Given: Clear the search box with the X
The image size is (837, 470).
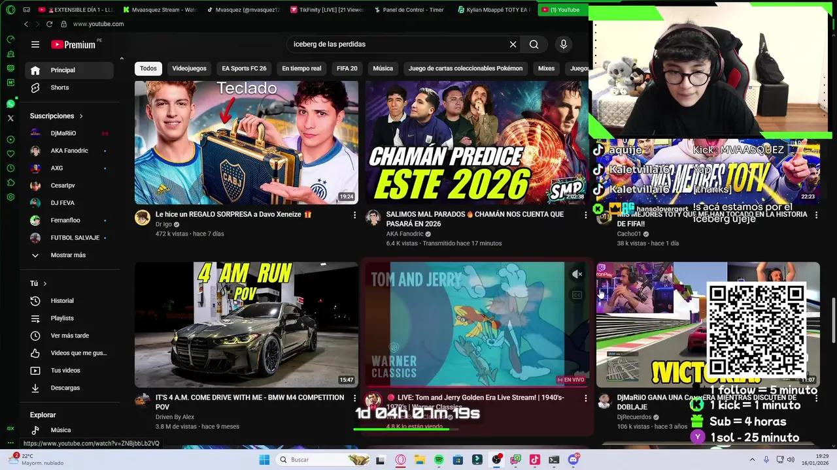Looking at the screenshot, I should pos(513,44).
